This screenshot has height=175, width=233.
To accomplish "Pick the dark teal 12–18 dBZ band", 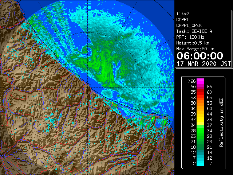I will [x=200, y=152].
